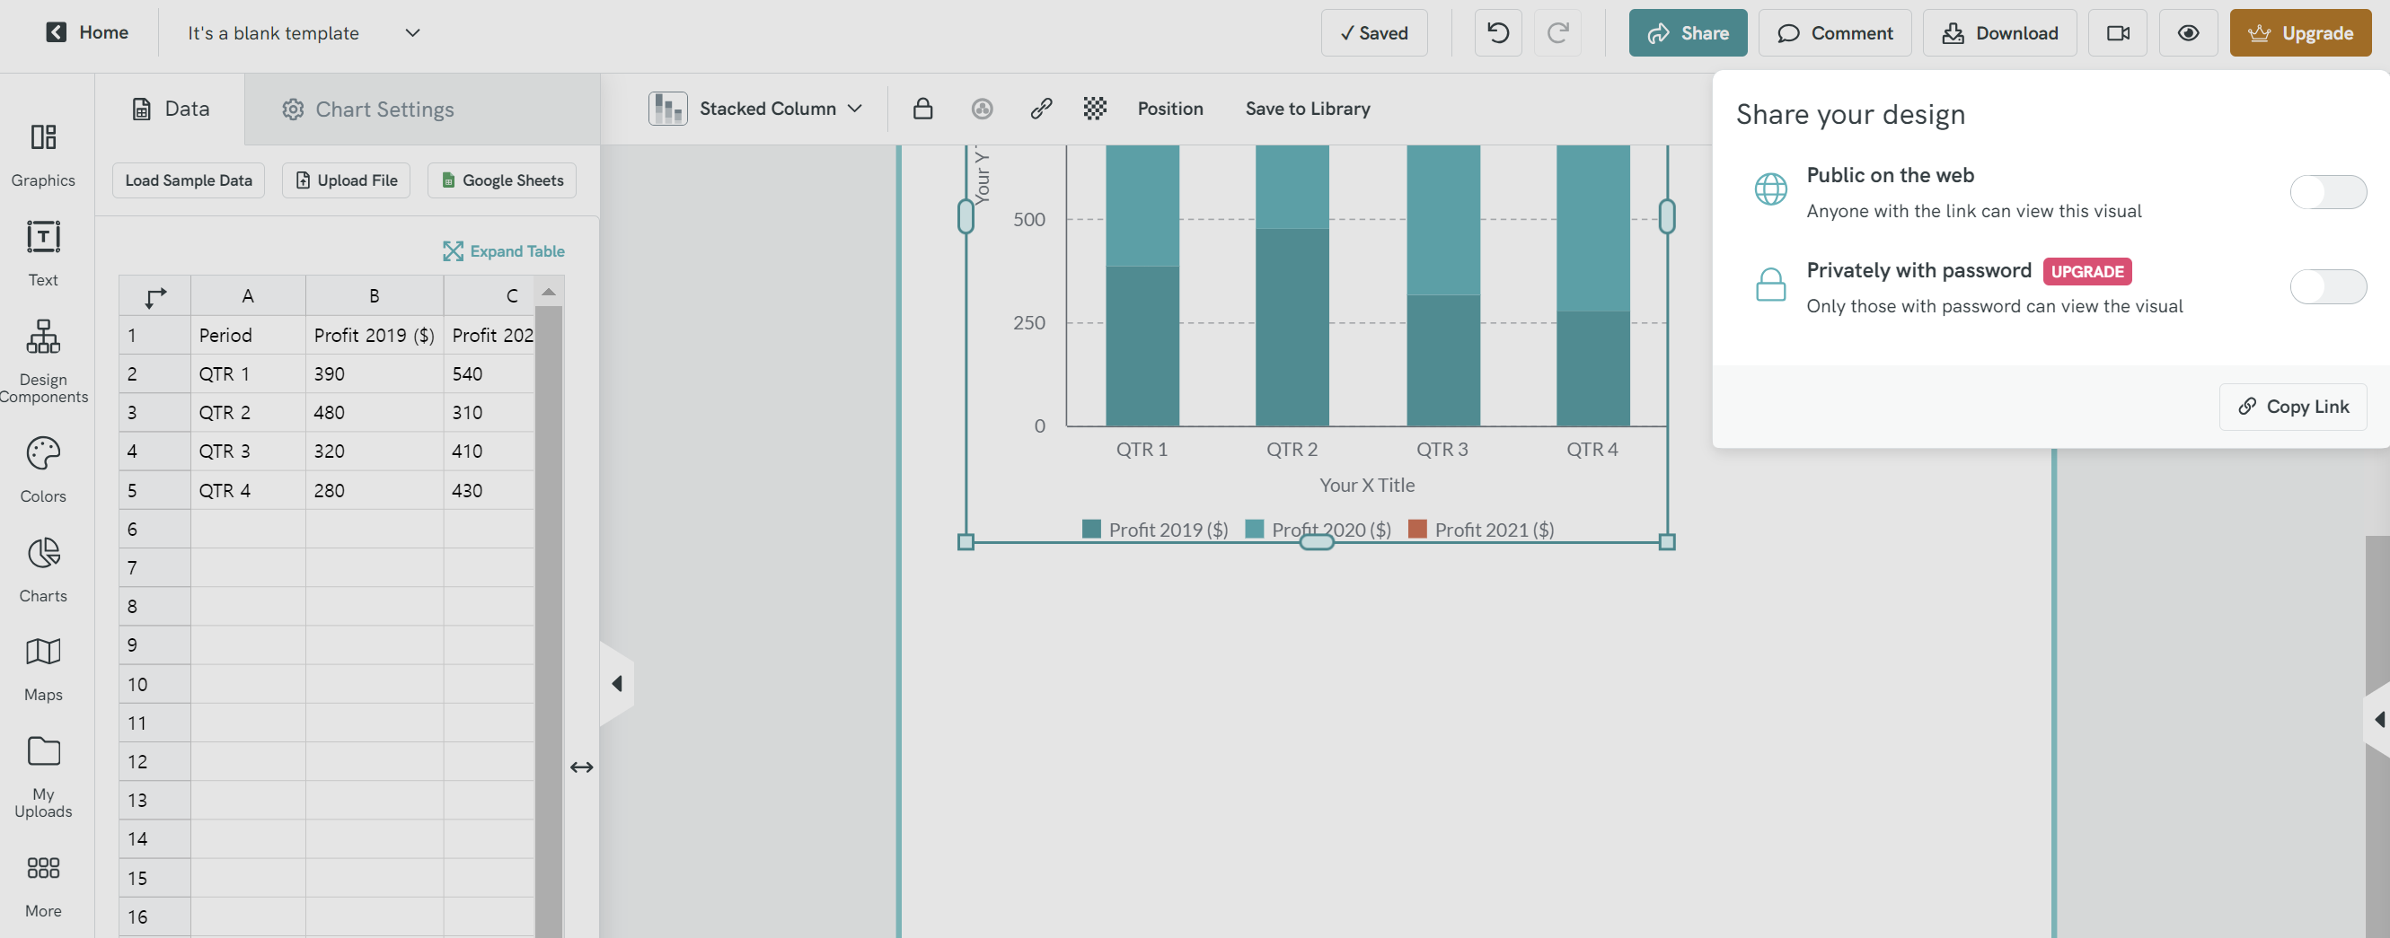Click the Your X Title label
This screenshot has width=2390, height=938.
click(x=1366, y=485)
